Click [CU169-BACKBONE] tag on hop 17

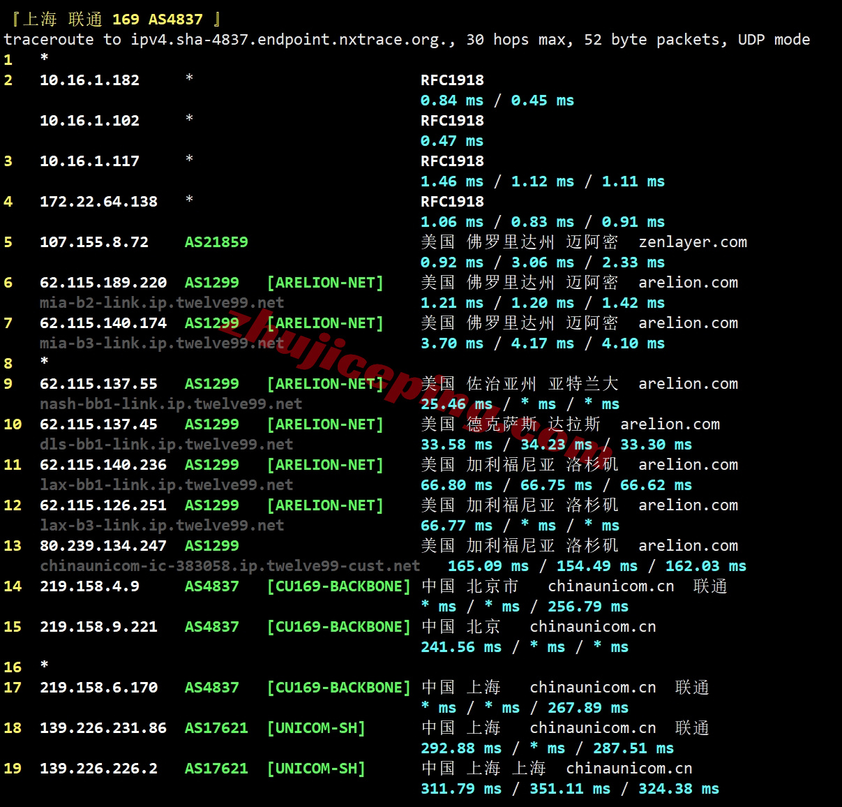click(339, 688)
